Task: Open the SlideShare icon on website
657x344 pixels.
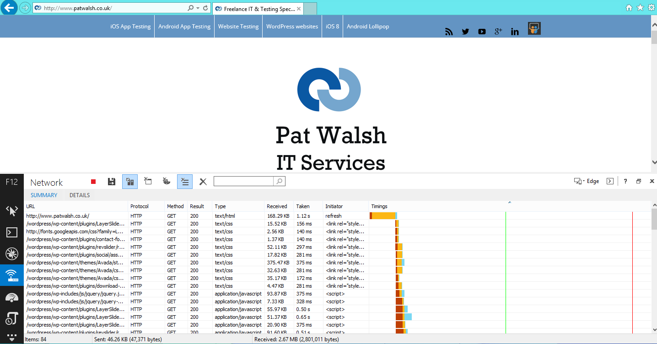Action: pyautogui.click(x=534, y=29)
